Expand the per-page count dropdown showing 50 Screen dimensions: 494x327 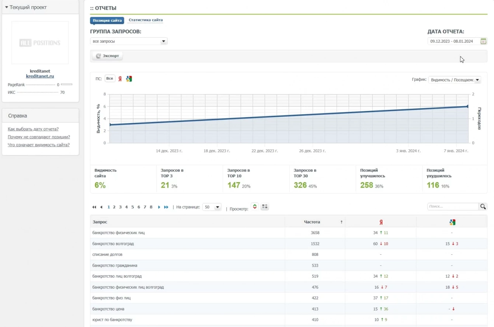click(212, 207)
